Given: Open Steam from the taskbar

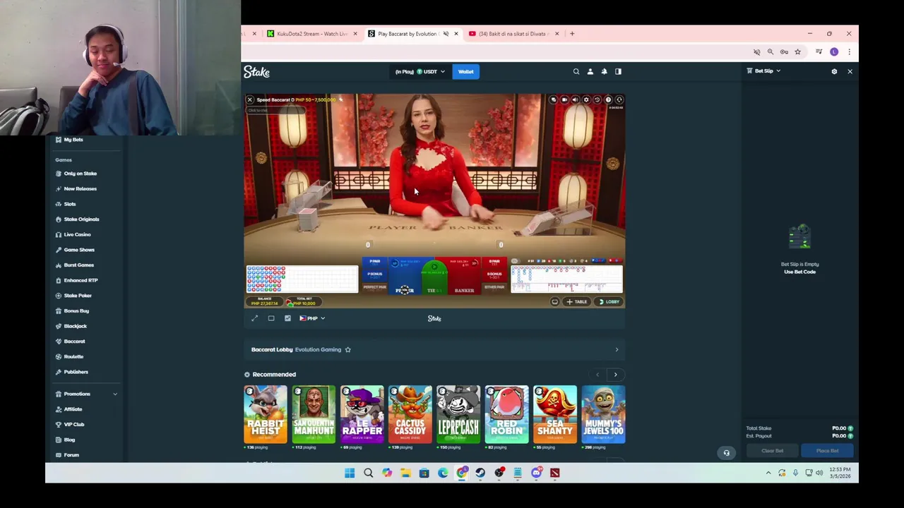Looking at the screenshot, I should coord(480,473).
